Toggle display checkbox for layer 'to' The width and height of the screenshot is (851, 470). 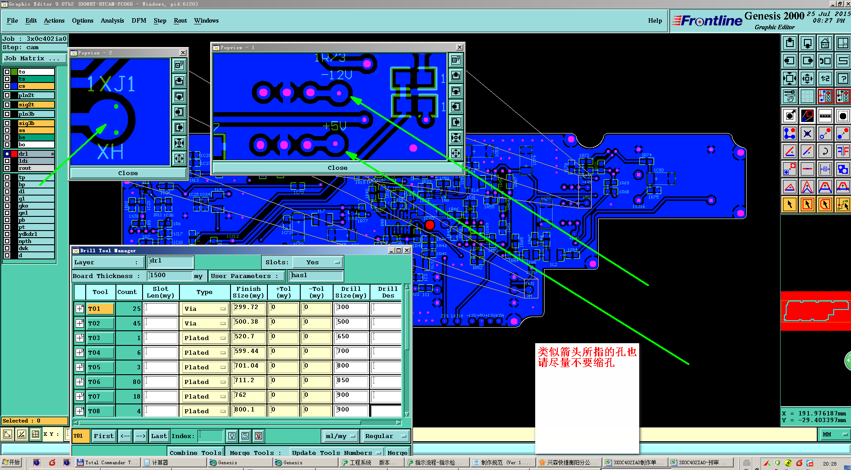pyautogui.click(x=7, y=72)
